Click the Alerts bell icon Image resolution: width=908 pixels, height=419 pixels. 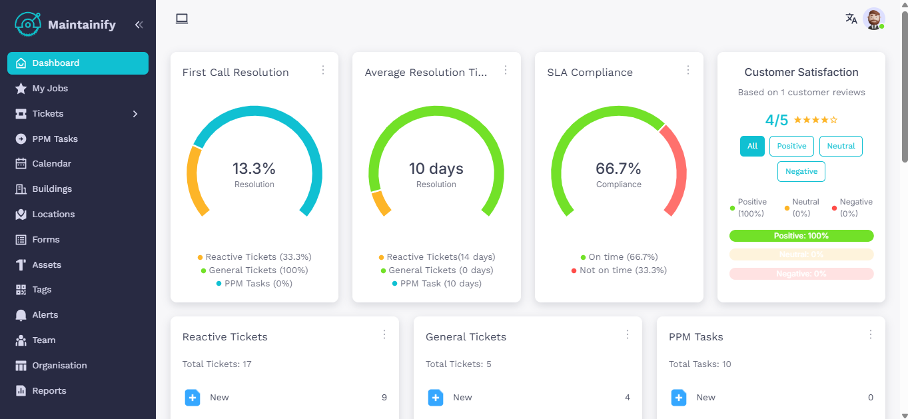click(x=21, y=315)
